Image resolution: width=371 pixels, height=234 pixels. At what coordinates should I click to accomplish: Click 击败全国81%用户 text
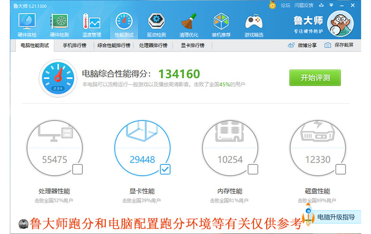pyautogui.click(x=229, y=200)
